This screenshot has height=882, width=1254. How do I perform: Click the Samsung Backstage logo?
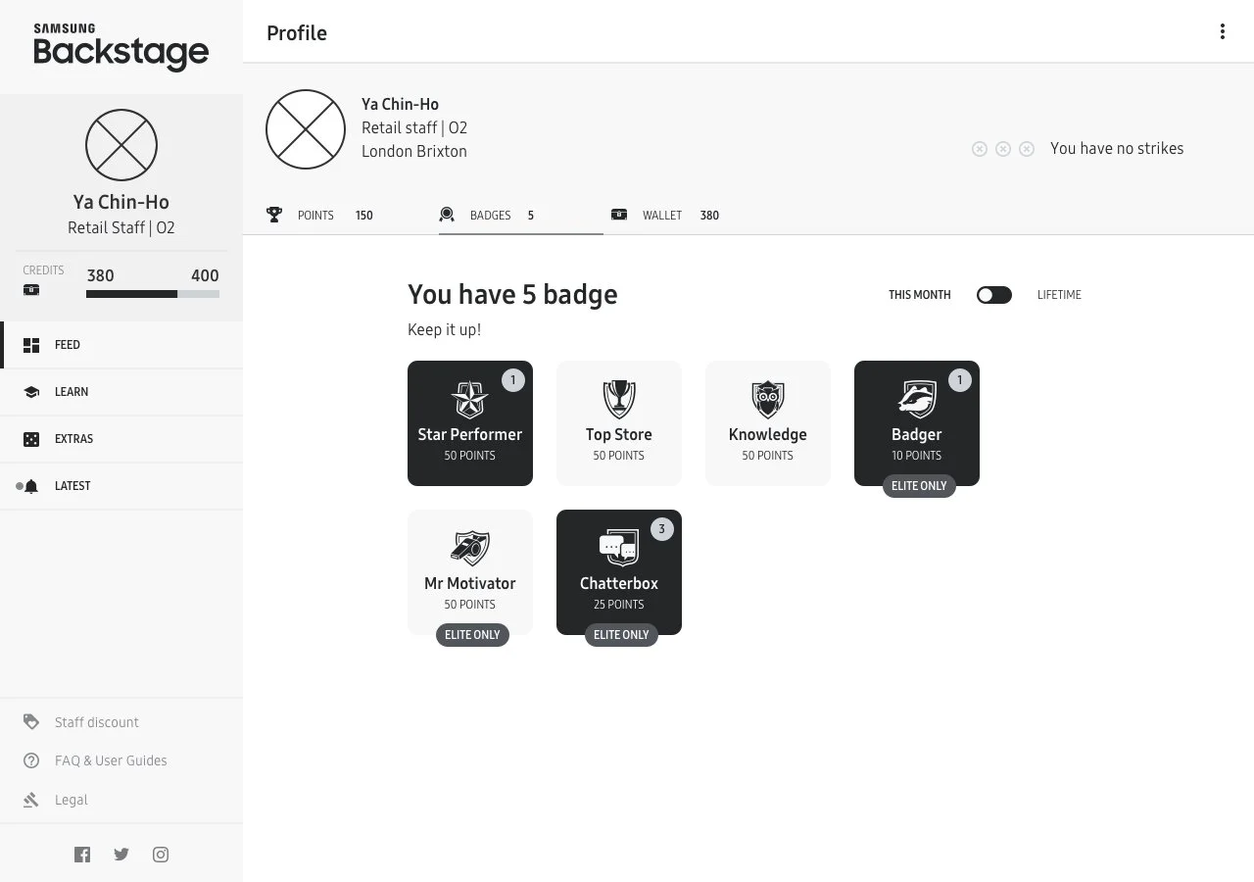click(121, 47)
